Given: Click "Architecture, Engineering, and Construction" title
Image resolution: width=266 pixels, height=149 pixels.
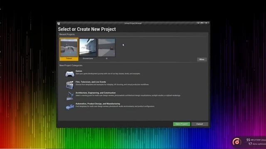Looking at the screenshot, I should [96, 93].
